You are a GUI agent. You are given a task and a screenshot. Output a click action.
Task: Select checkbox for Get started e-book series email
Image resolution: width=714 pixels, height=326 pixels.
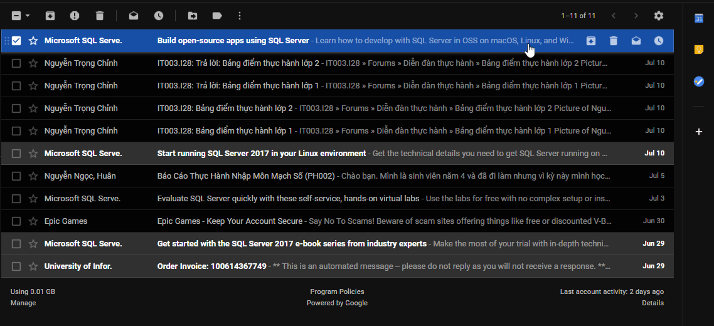click(16, 244)
